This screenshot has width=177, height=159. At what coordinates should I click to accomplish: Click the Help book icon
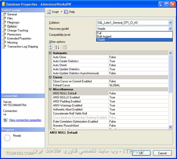[x=66, y=12]
